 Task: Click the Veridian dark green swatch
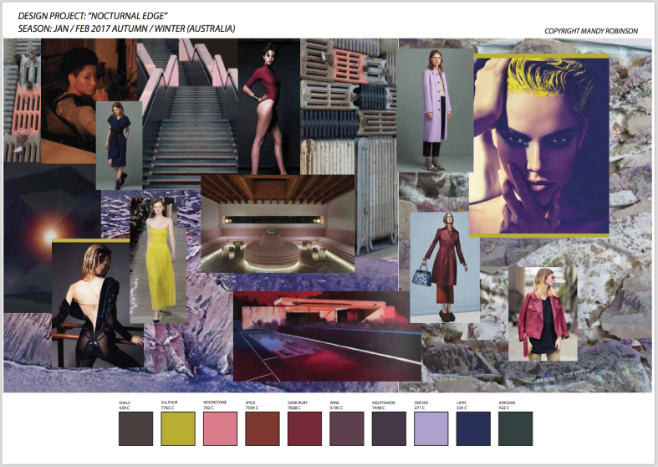pyautogui.click(x=516, y=429)
